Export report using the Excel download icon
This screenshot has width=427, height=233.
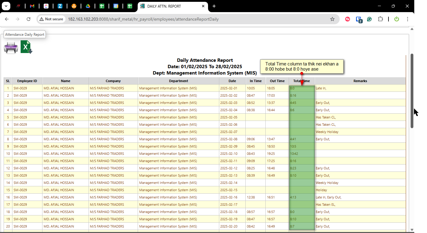click(x=26, y=47)
